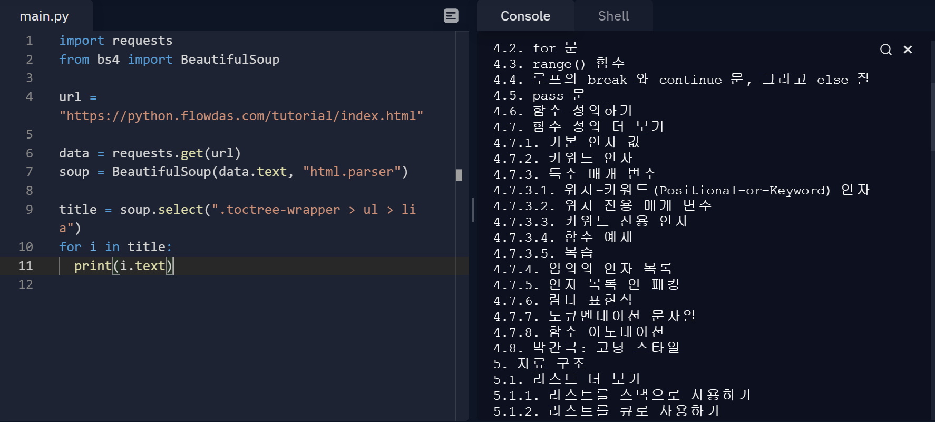The image size is (935, 424).
Task: Click console line '5.1.2. 리스트를 큐로 사용하기'
Action: (x=607, y=411)
